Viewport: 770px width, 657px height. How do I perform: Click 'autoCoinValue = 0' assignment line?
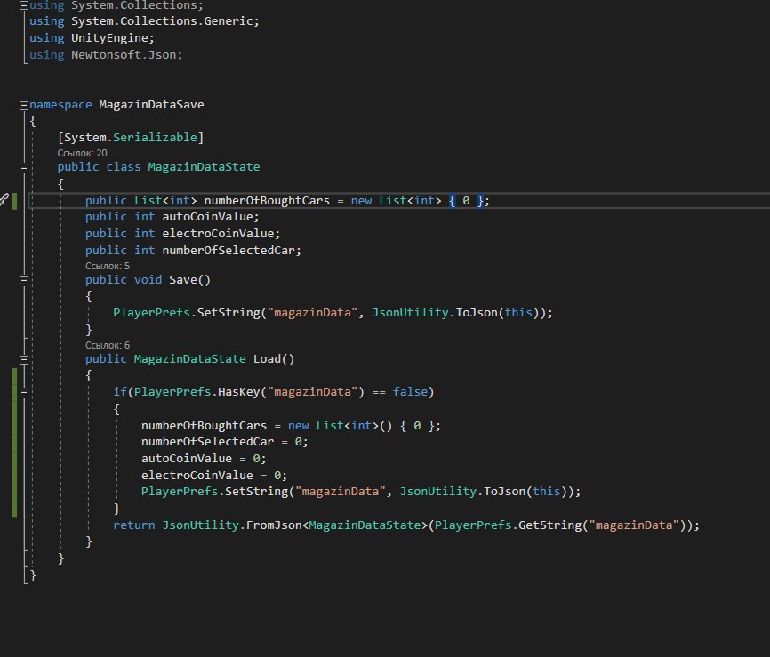point(204,458)
